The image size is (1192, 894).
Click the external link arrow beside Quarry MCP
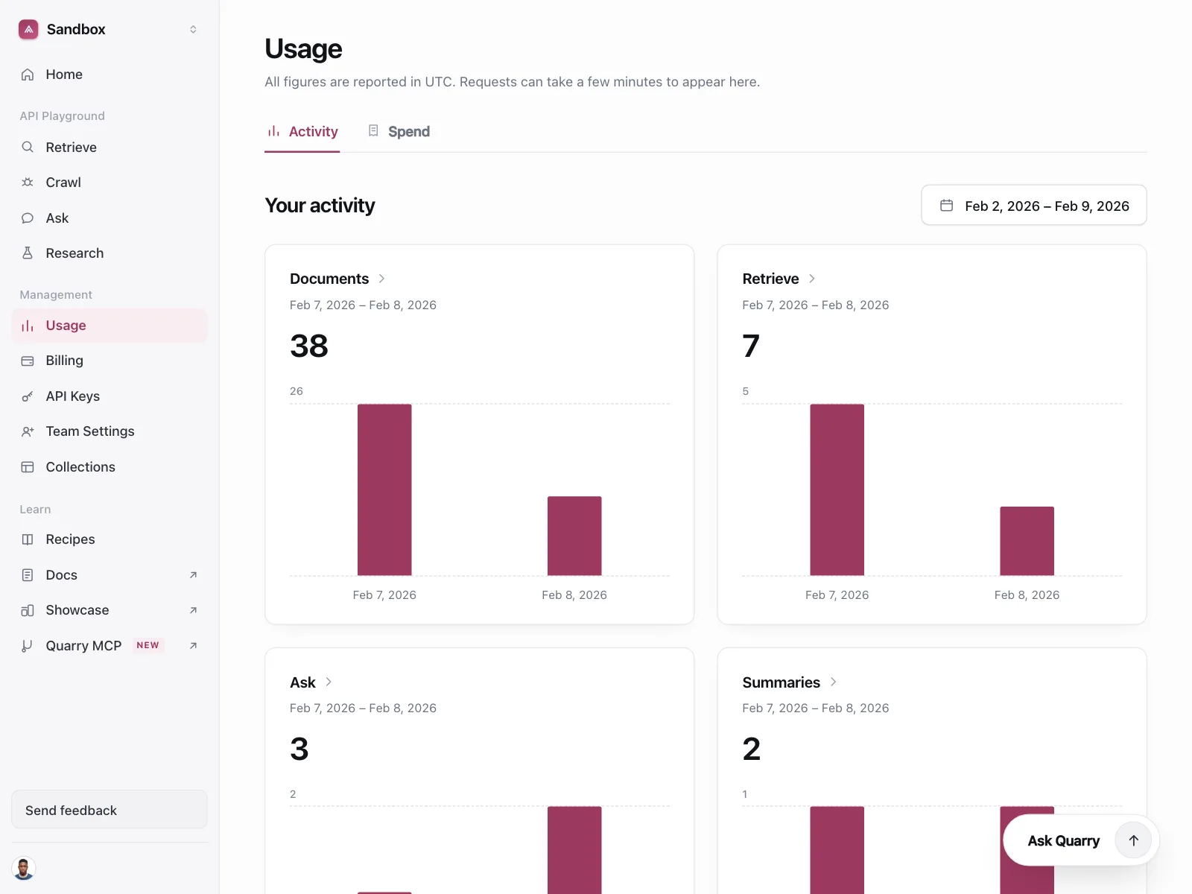193,646
